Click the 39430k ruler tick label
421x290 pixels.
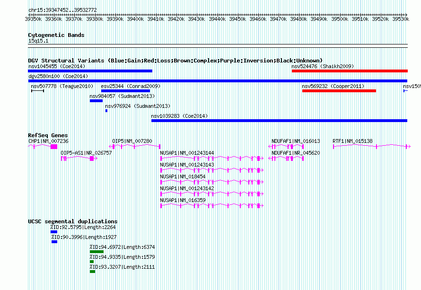pos(196,19)
